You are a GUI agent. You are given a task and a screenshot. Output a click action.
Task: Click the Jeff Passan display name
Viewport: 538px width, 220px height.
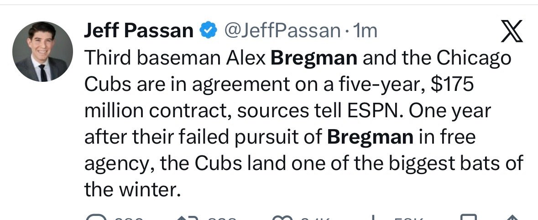[139, 31]
